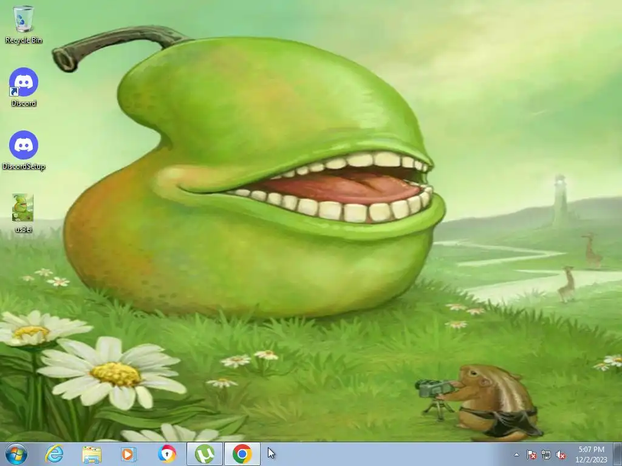The height and width of the screenshot is (466, 622).
Task: Click the muted volume tray icon
Action: tap(561, 454)
